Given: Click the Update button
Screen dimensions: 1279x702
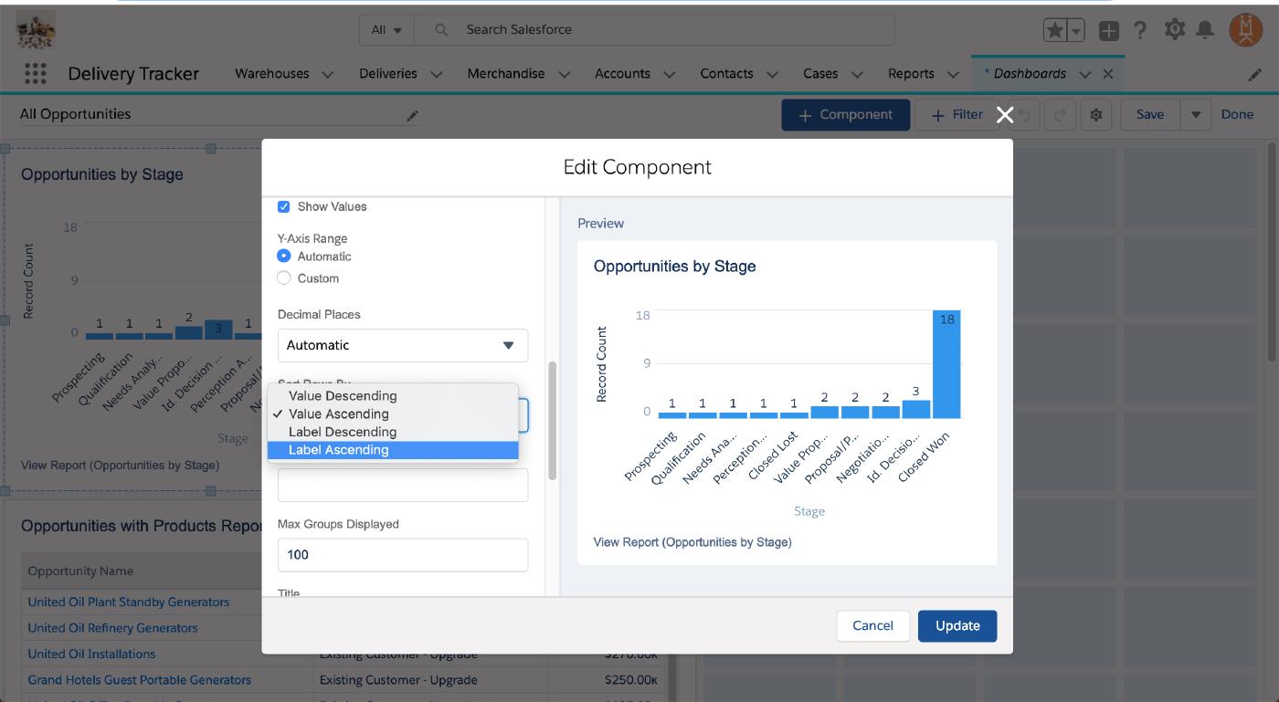Looking at the screenshot, I should pyautogui.click(x=957, y=625).
